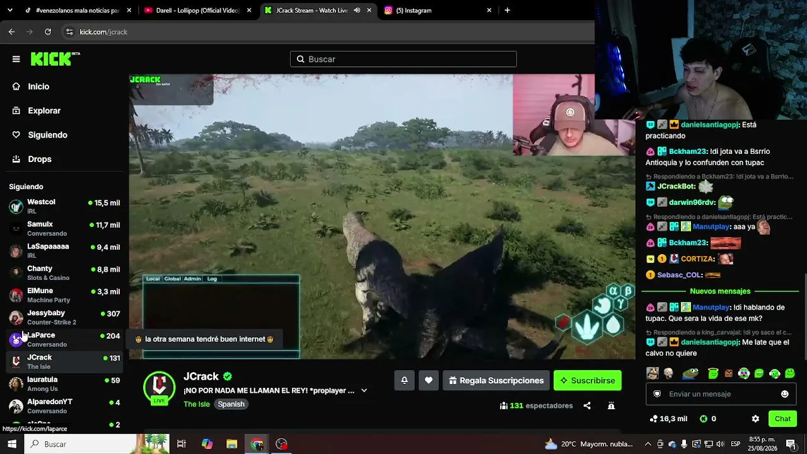Focus the Buscar search field

click(x=403, y=59)
